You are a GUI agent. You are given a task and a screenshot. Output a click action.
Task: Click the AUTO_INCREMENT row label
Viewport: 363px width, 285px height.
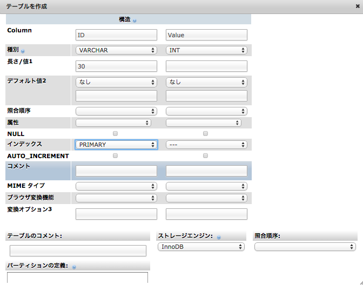point(38,156)
